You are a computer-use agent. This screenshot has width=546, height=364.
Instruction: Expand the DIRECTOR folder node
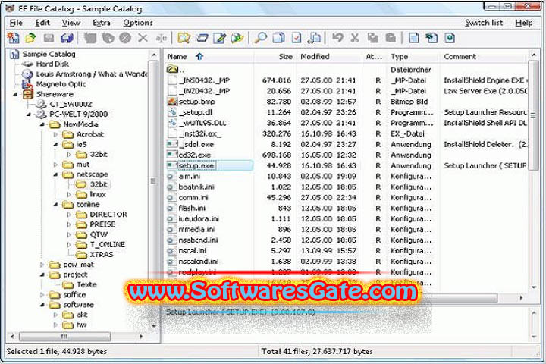coord(69,215)
